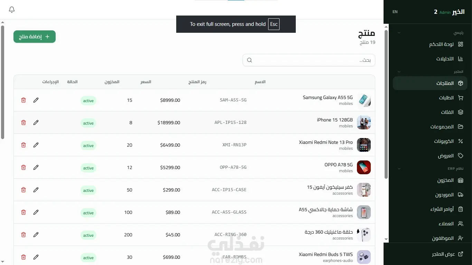Navigate to الفئات categories

click(x=430, y=112)
